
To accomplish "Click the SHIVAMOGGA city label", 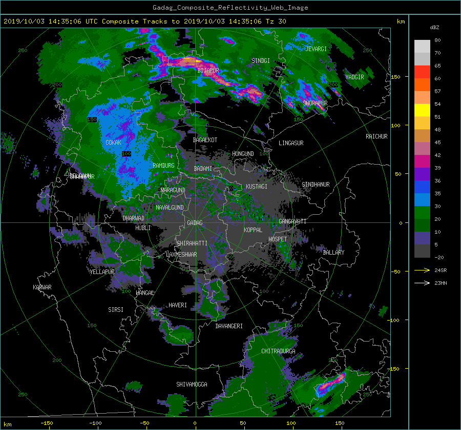I will (x=192, y=384).
